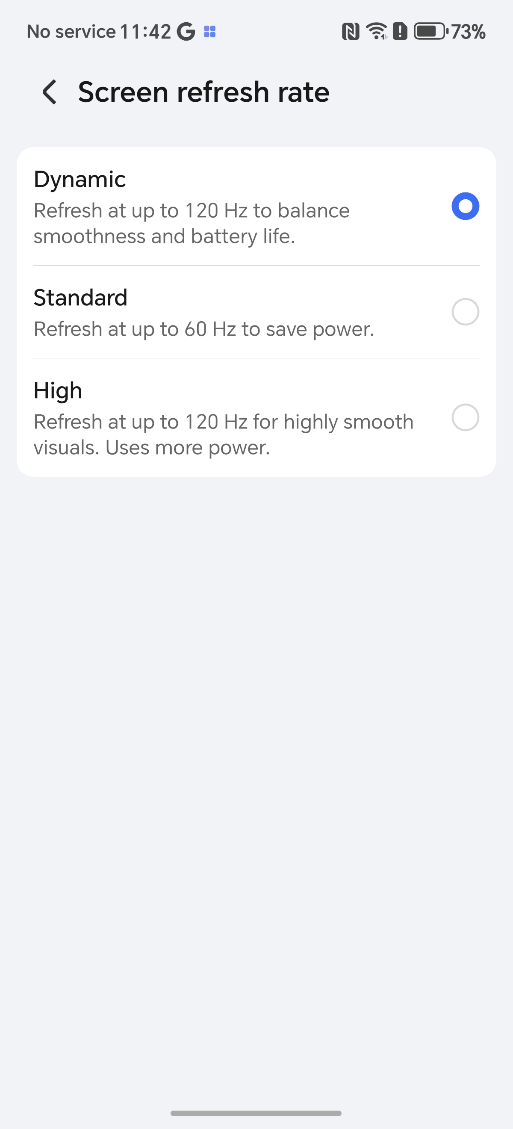Select the Dynamic radio button
The height and width of the screenshot is (1129, 513).
465,206
